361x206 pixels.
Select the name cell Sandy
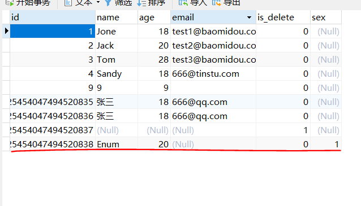[x=117, y=74]
